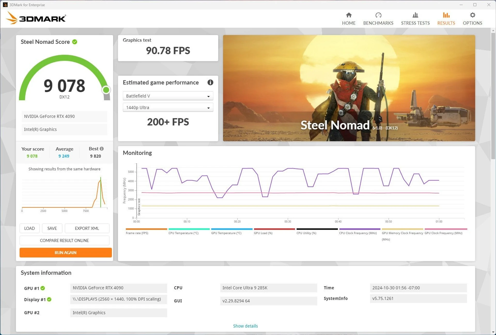This screenshot has height=335, width=496.
Task: Click the 3DMark logo
Action: 36,18
